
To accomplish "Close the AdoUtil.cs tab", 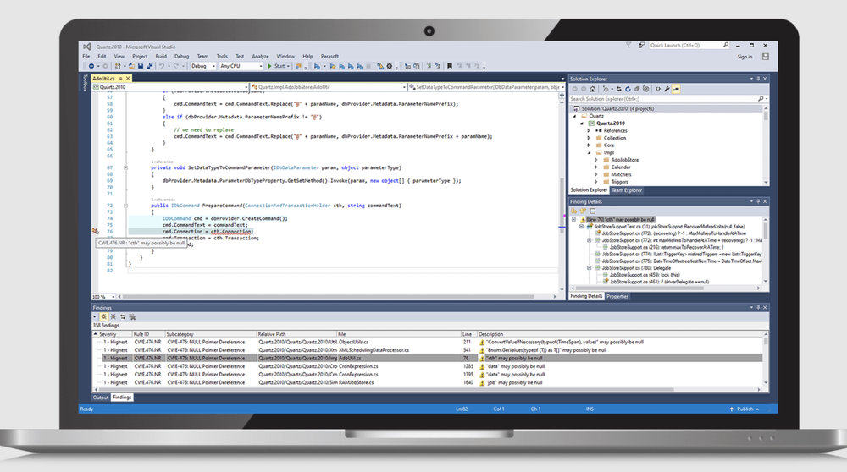I will pyautogui.click(x=128, y=78).
